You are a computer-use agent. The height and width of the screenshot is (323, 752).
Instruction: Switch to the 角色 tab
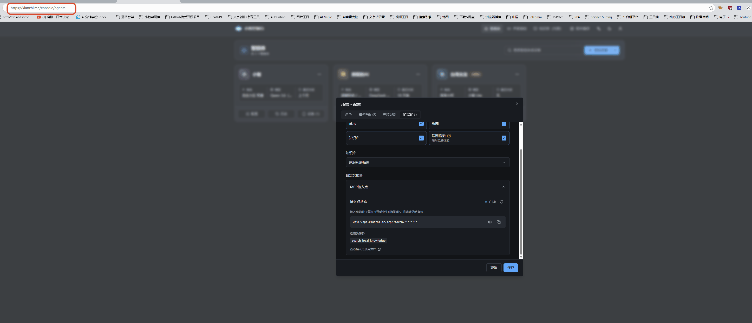coord(348,115)
